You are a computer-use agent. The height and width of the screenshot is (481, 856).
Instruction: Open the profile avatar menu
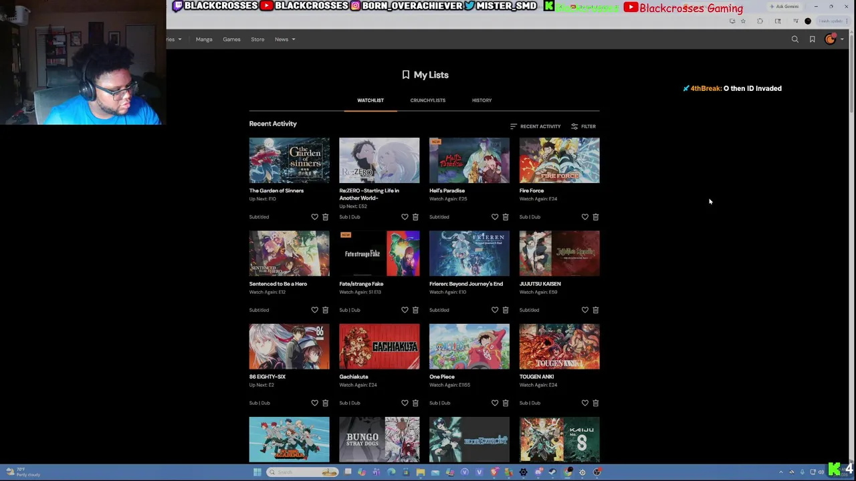[x=830, y=39]
